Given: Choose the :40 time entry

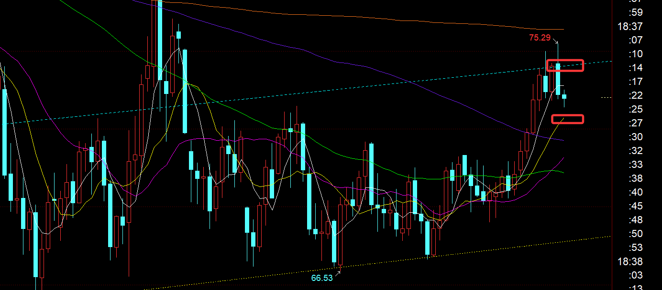Looking at the screenshot, I should tap(636, 192).
